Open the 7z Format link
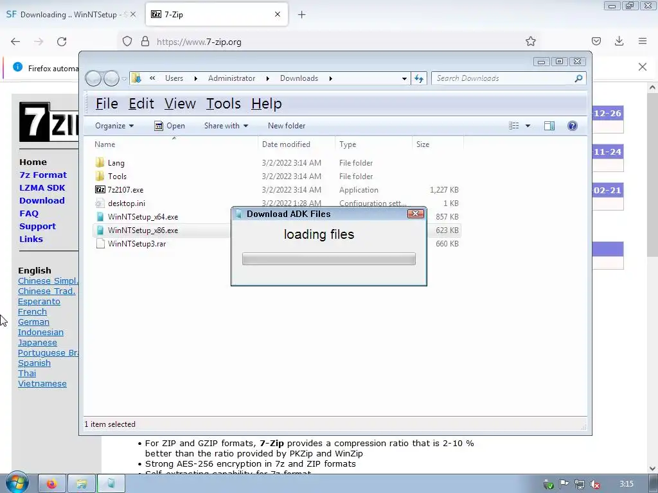658x493 pixels. (43, 175)
